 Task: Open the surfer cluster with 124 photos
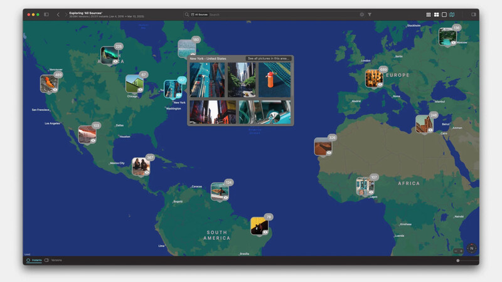[220, 191]
